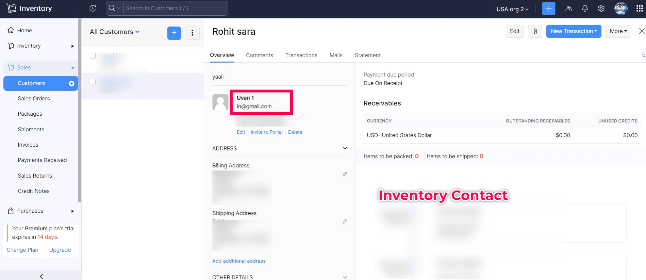Switch to the Transactions tab
646x280 pixels.
click(301, 55)
